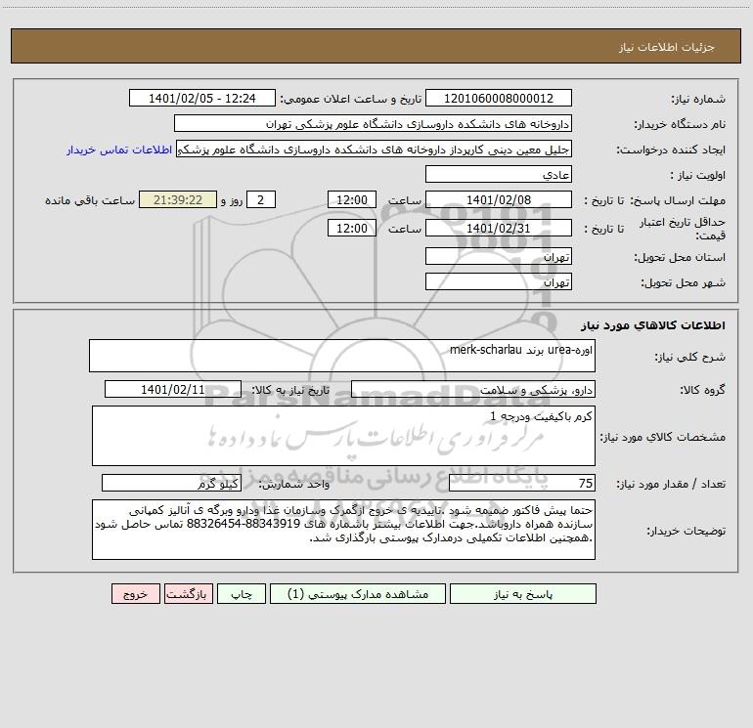Click response deadline date 1401/02/08

pos(499,199)
